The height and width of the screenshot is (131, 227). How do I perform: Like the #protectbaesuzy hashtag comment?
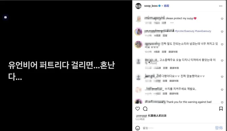(222, 32)
